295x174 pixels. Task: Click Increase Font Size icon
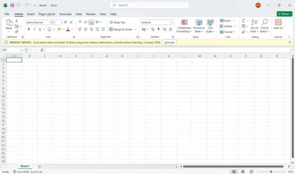(66, 22)
